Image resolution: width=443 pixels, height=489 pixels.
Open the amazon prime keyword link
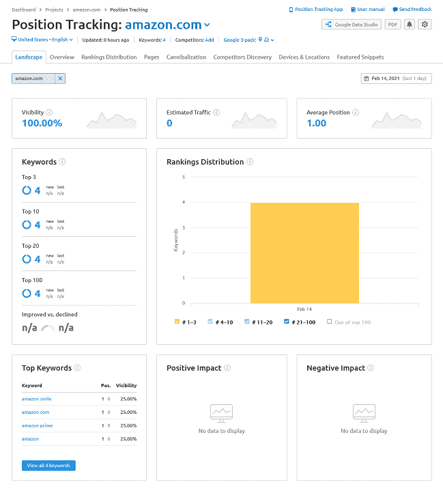37,425
